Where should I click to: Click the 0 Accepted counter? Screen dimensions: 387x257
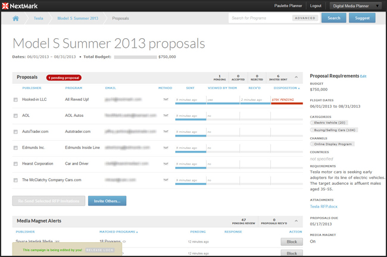click(x=238, y=78)
